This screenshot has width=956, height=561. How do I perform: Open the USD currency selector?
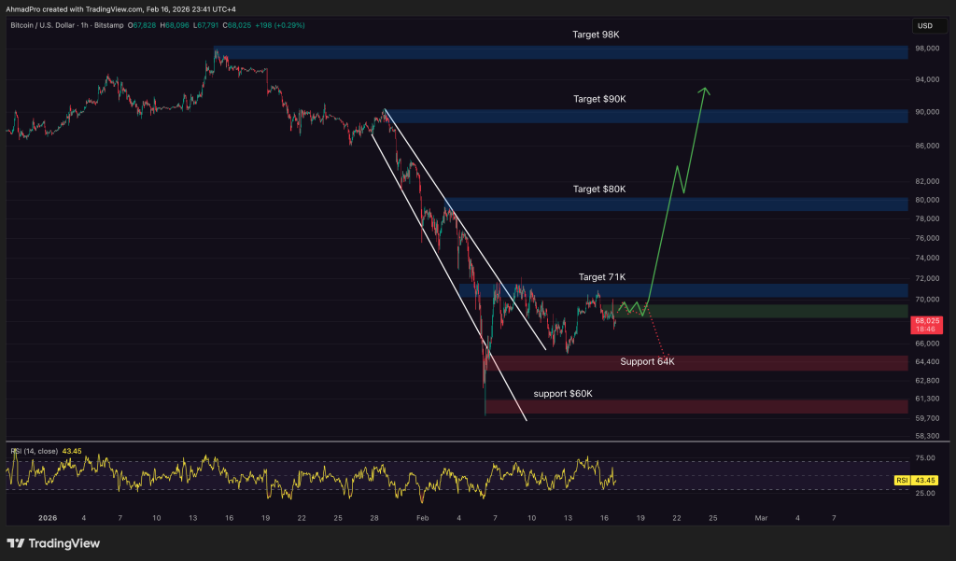click(925, 26)
